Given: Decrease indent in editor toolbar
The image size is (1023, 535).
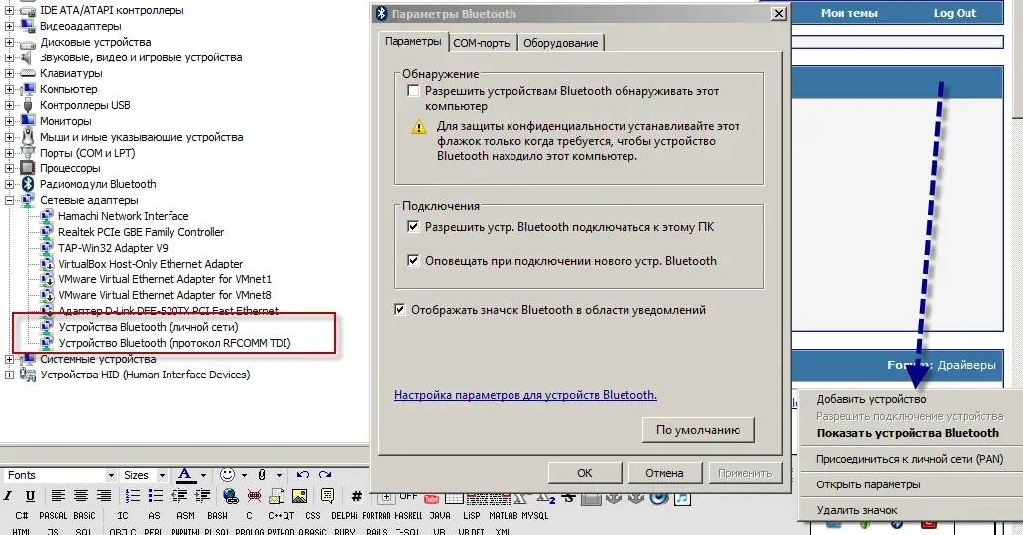Looking at the screenshot, I should [x=179, y=496].
